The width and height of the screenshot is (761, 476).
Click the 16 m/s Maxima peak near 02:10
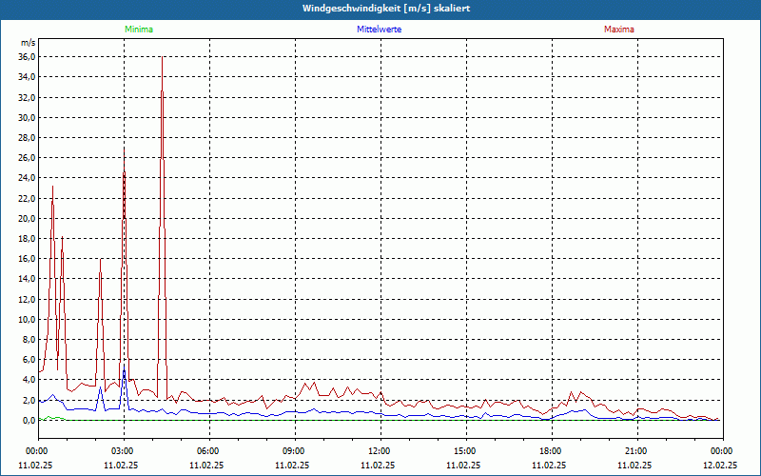101,259
